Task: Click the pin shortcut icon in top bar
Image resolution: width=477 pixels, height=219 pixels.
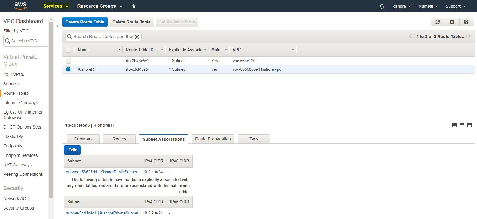Action: 134,6
